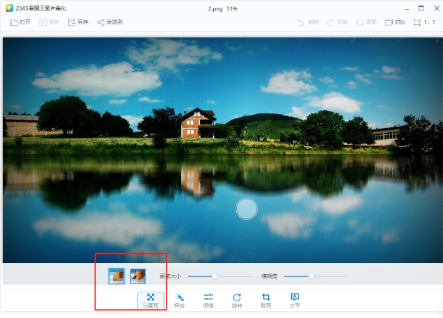
Task: Click the Undo (撤销) button
Action: (309, 22)
